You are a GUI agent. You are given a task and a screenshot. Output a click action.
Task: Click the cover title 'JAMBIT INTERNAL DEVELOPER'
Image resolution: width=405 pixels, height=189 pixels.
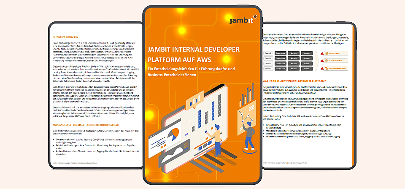[x=194, y=50]
